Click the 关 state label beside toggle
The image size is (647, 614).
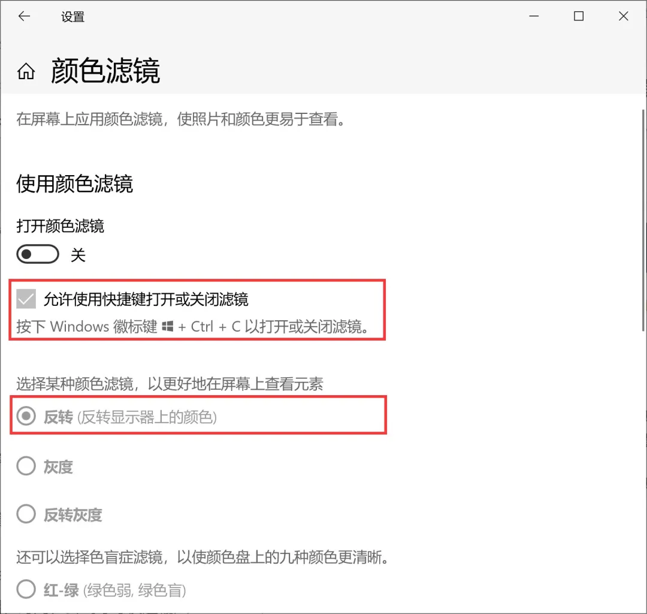tap(78, 255)
